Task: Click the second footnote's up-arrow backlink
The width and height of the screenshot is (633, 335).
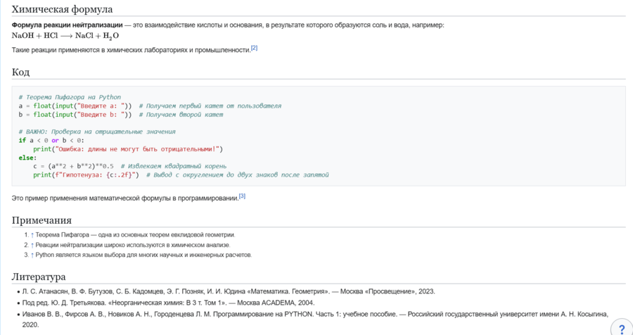Action: [x=32, y=245]
